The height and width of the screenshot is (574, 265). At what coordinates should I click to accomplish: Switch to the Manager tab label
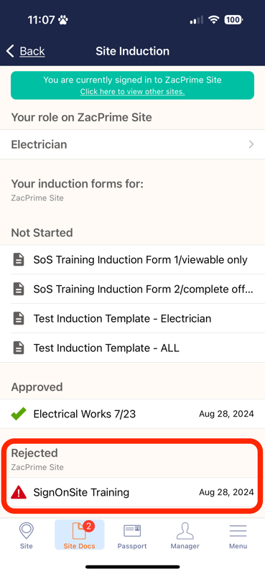185,546
